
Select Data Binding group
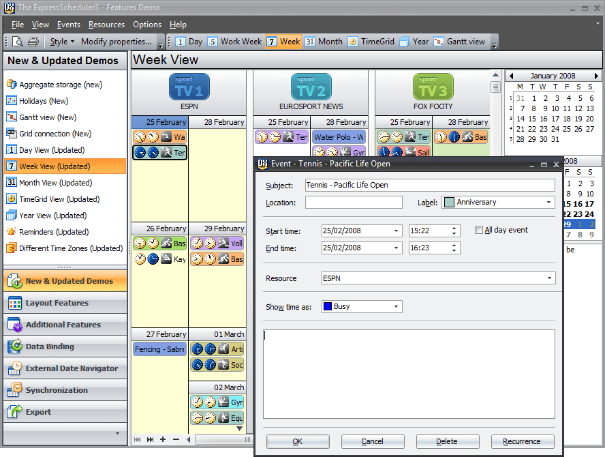pos(65,347)
